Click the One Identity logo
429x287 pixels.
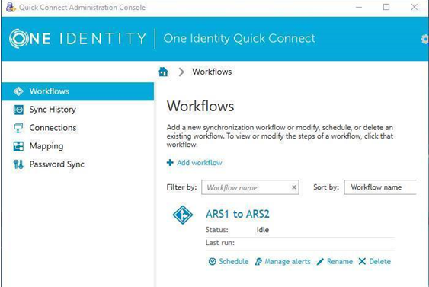tap(78, 39)
